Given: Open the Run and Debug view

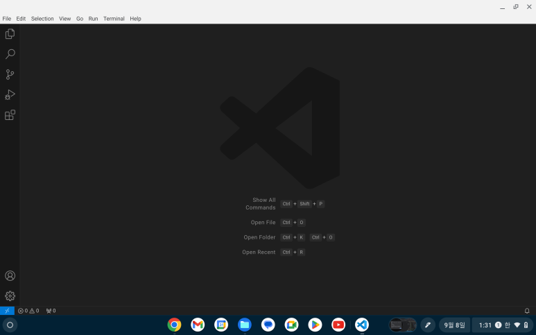Looking at the screenshot, I should point(10,95).
